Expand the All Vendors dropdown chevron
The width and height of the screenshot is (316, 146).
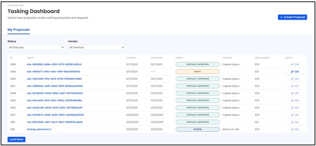coord(123,47)
